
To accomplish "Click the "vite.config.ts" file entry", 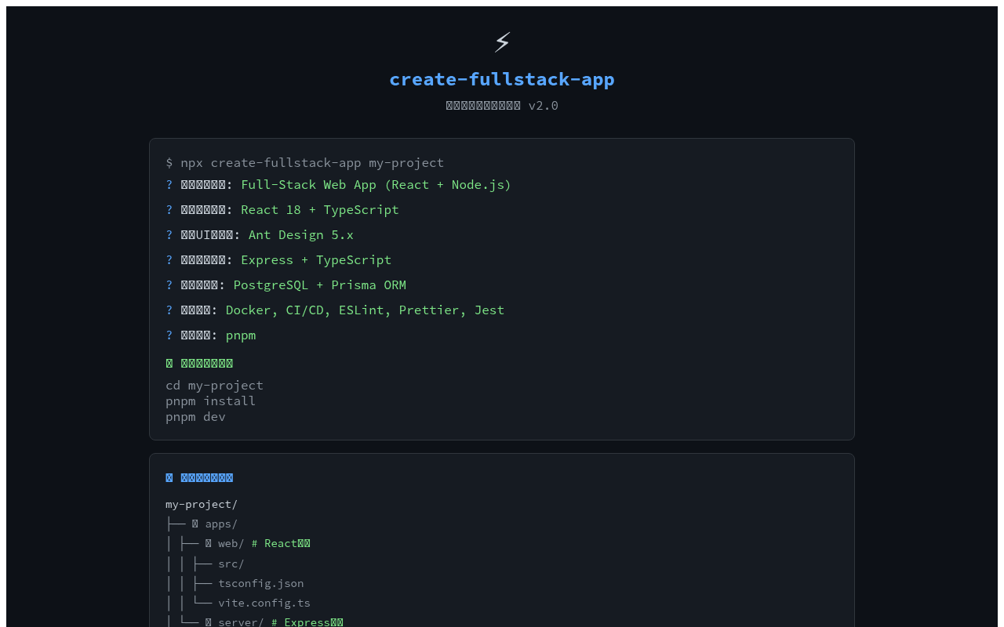I will click(264, 603).
